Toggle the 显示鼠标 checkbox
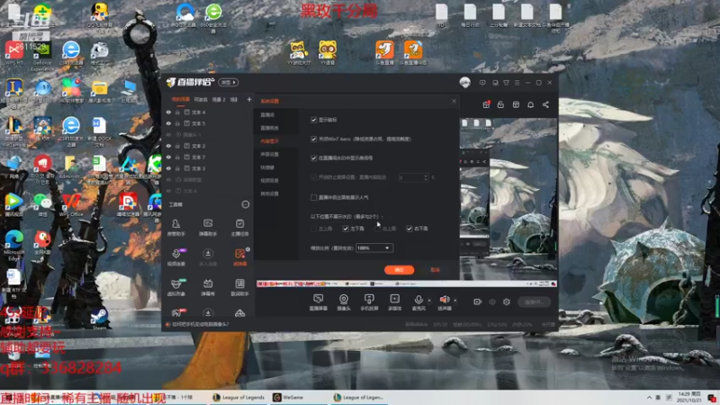The height and width of the screenshot is (405, 720). tap(313, 120)
